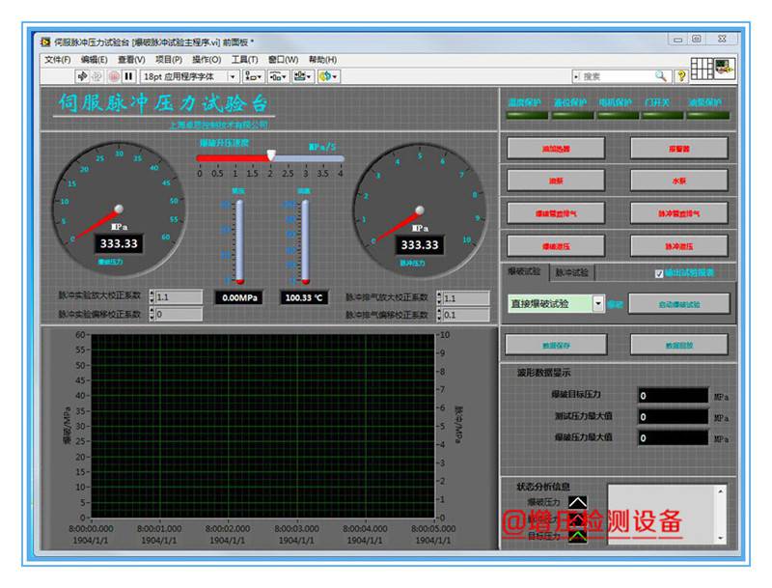
Task: Open the Distribute Objects dropdown in toolbar
Action: pyautogui.click(x=278, y=76)
